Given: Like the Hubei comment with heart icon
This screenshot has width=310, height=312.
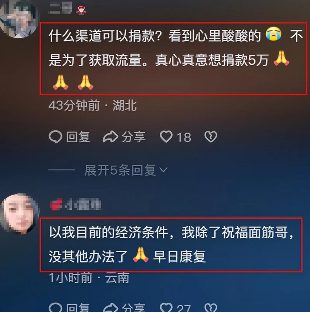Looking at the screenshot, I should tap(166, 137).
